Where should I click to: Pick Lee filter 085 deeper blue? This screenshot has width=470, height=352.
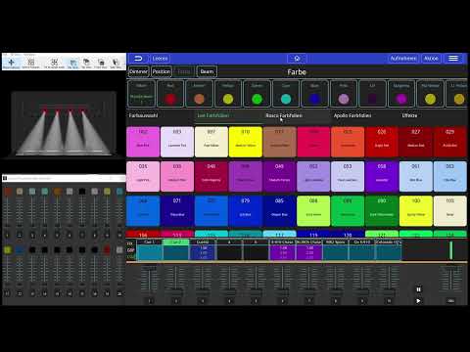click(279, 211)
